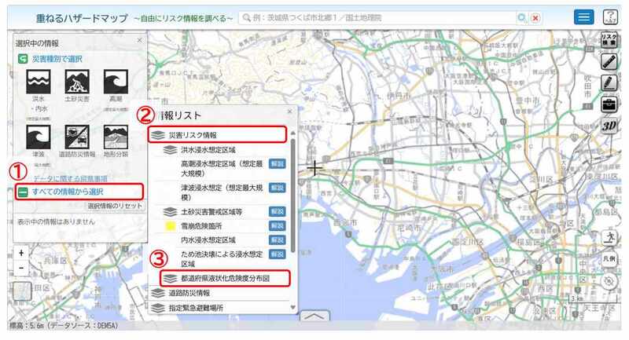The width and height of the screenshot is (629, 340).
Task: Expand the 災害リスク情報 folder row
Action: [218, 134]
